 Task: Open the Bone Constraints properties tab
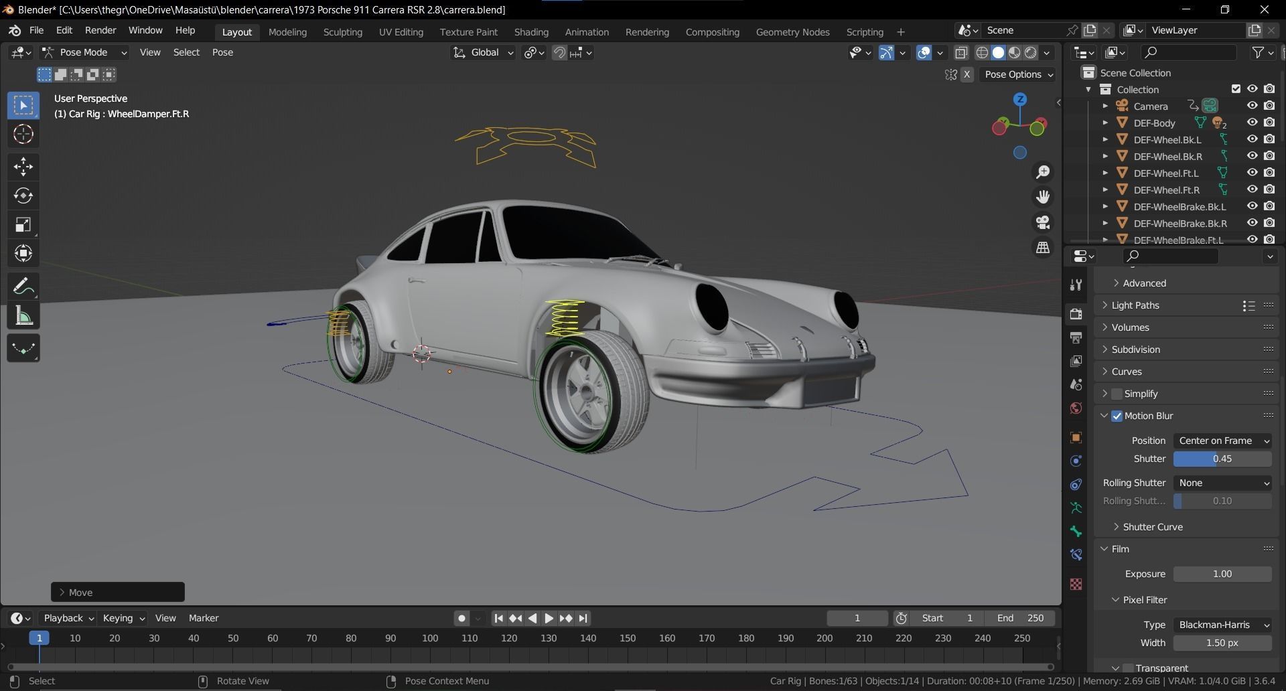(x=1076, y=555)
